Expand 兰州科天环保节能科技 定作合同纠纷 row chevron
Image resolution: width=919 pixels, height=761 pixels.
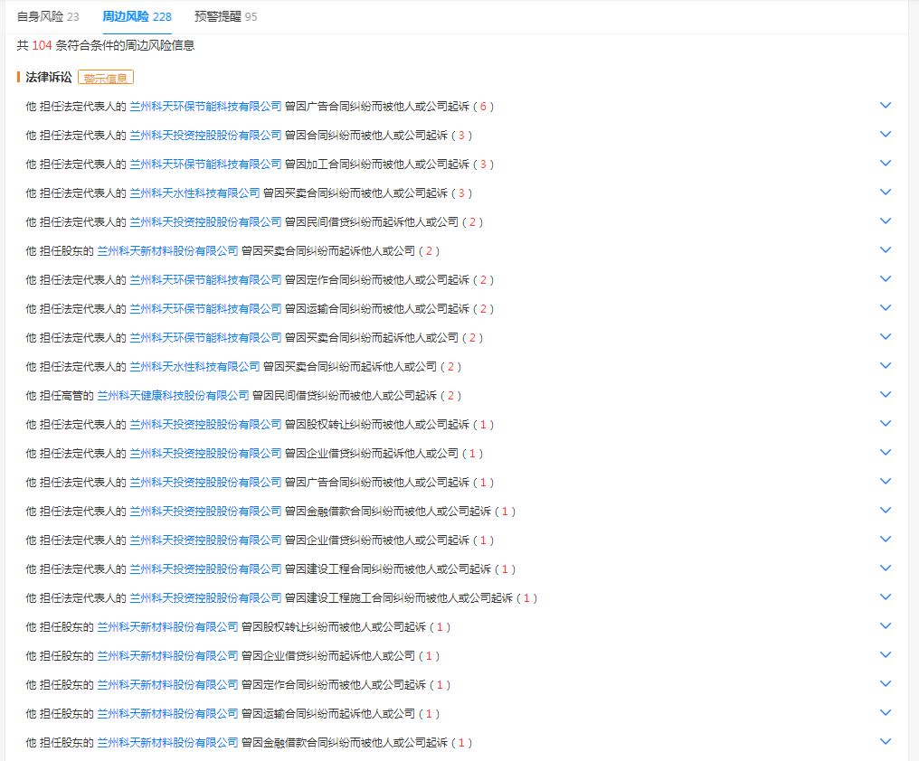[886, 279]
